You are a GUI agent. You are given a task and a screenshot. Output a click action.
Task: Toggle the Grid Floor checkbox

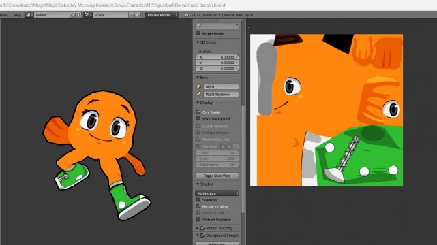(x=198, y=146)
